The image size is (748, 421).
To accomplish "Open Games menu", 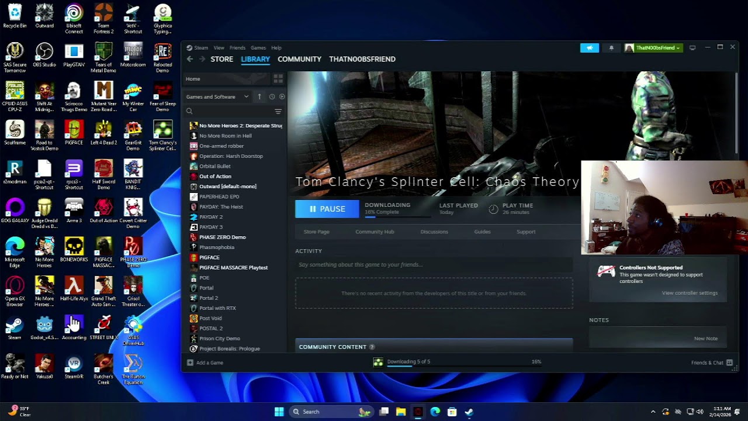I will 258,48.
